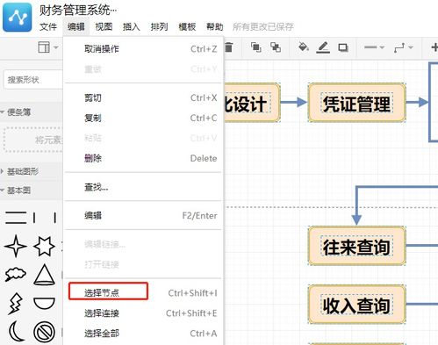Toggle the shadow icon in toolbar

tap(343, 47)
